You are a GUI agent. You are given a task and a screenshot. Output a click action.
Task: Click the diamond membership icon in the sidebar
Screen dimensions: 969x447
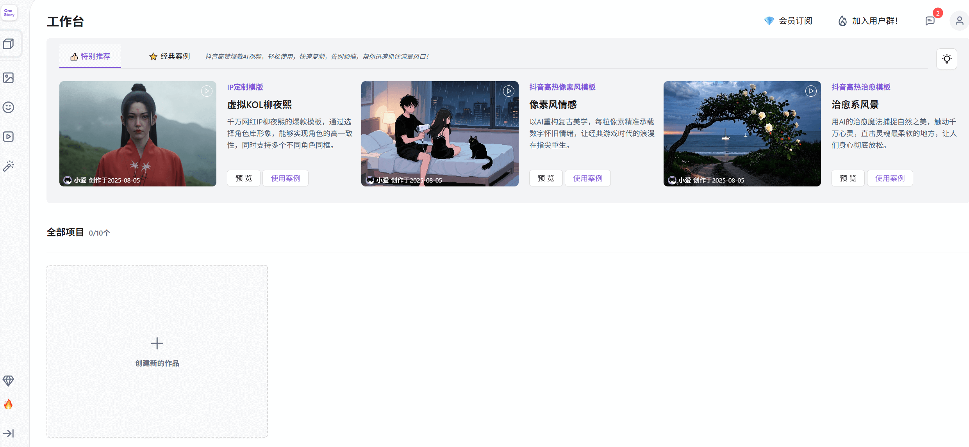(x=8, y=381)
